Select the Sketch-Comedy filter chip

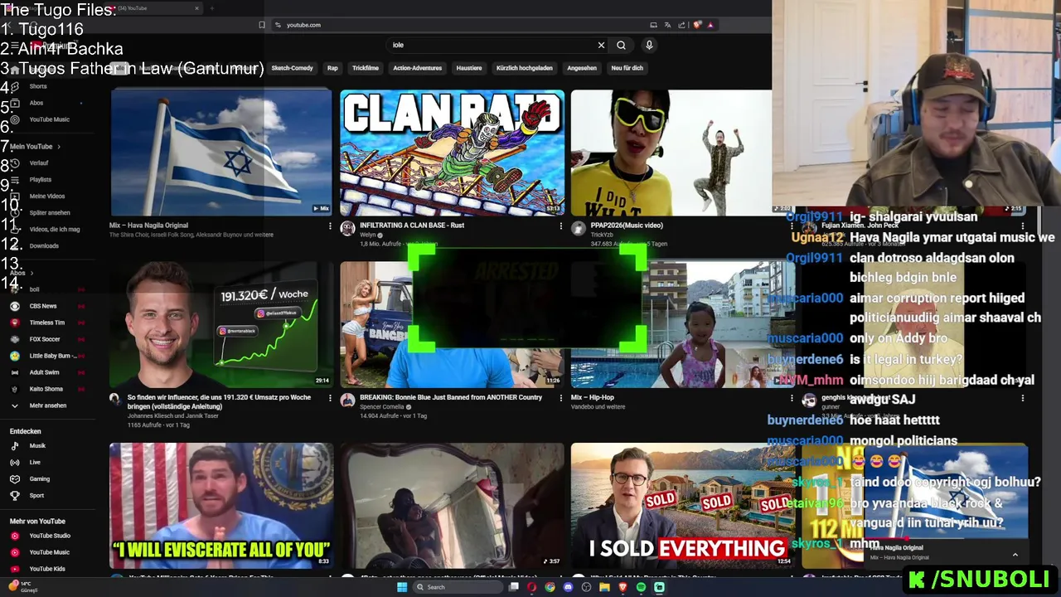pos(292,68)
